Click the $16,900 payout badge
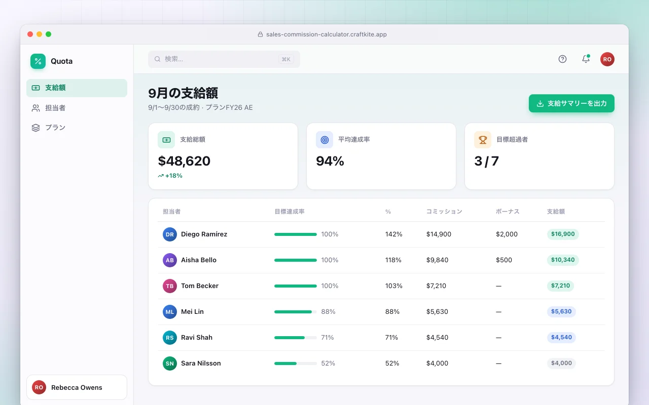Viewport: 649px width, 405px height. click(563, 234)
